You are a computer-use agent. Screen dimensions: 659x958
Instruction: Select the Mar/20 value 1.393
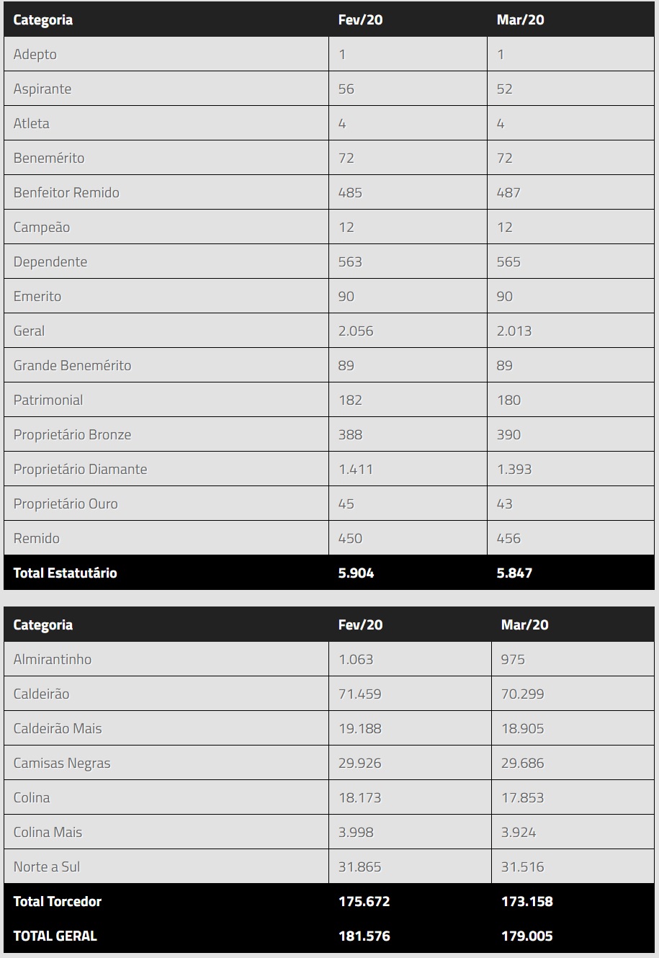(514, 470)
